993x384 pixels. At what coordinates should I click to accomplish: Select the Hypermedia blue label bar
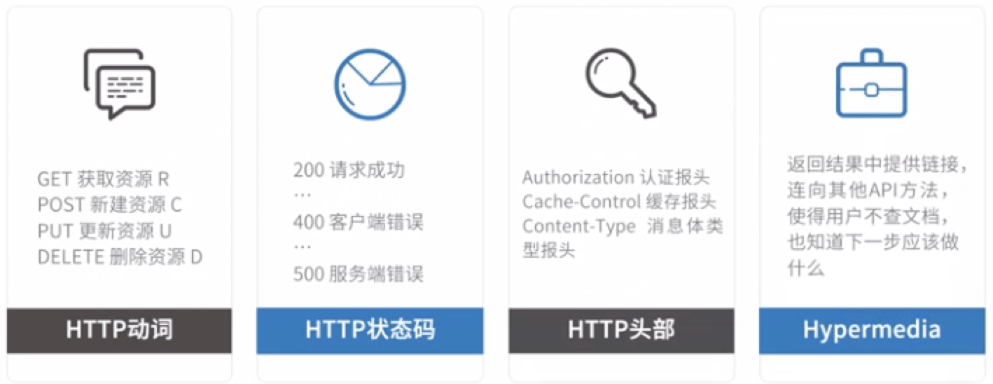(x=872, y=331)
